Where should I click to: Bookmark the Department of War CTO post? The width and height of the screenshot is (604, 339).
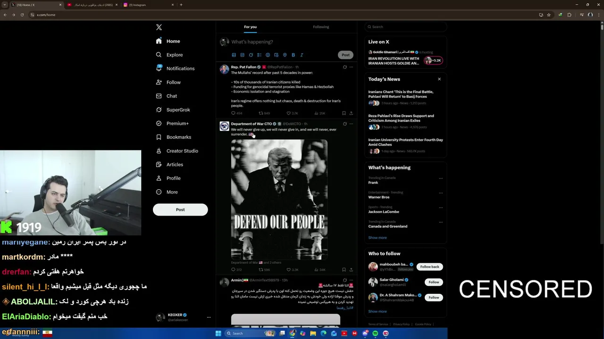coord(344,270)
